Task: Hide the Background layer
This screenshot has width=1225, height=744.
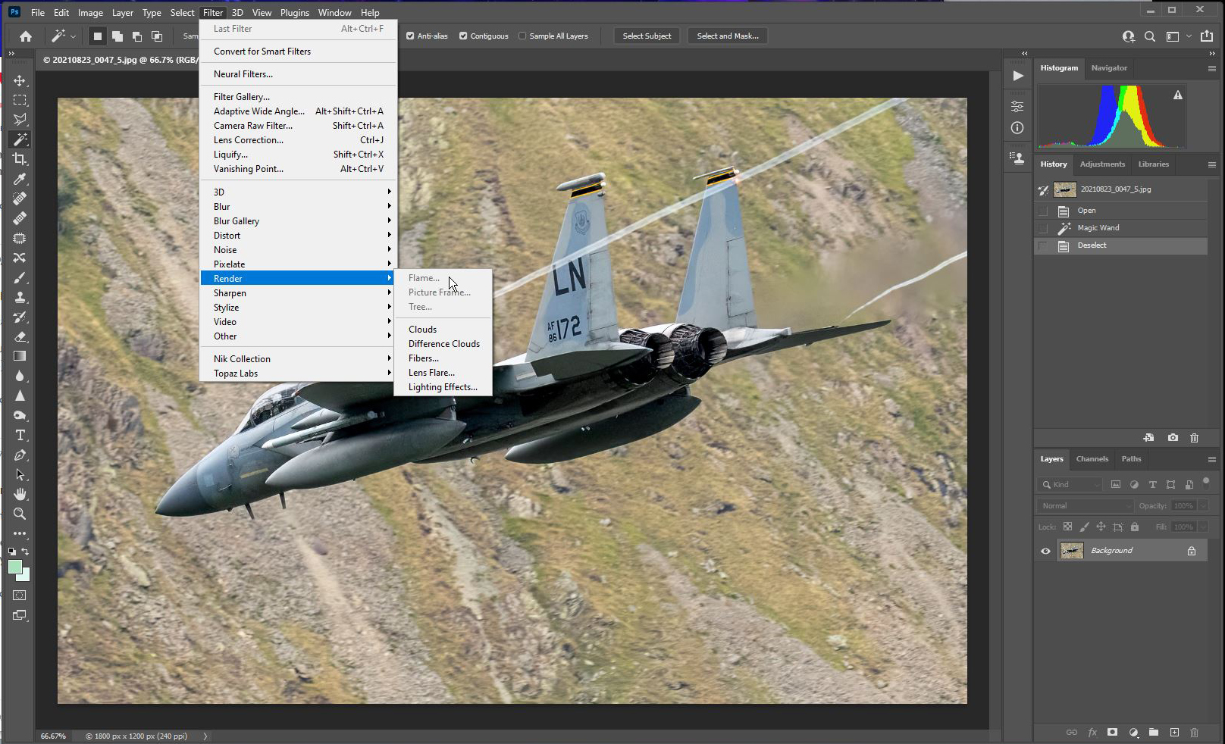Action: (1045, 551)
